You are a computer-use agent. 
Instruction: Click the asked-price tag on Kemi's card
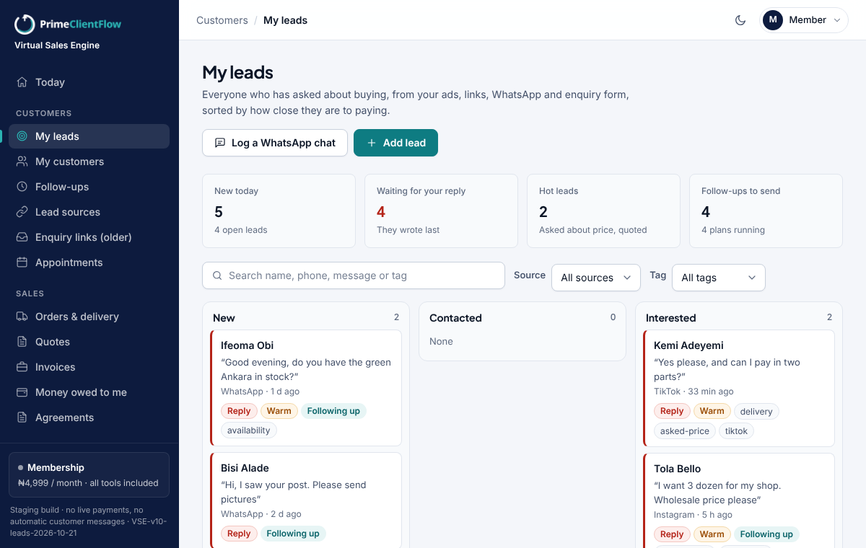685,431
